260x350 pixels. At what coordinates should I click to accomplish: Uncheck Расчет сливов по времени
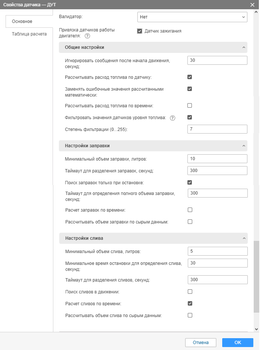tap(190, 303)
